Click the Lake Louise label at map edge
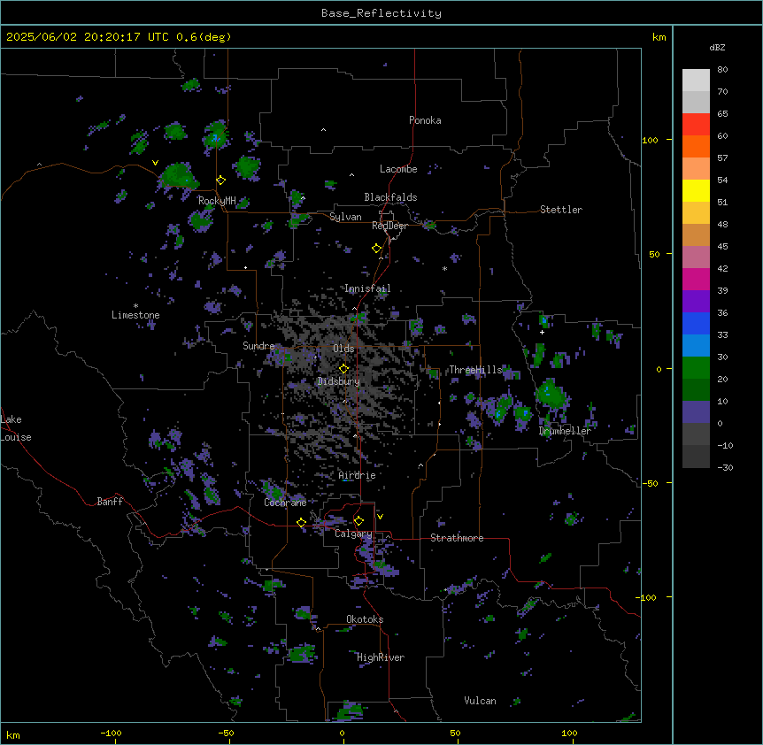Viewport: 763px width, 745px height. pyautogui.click(x=16, y=428)
